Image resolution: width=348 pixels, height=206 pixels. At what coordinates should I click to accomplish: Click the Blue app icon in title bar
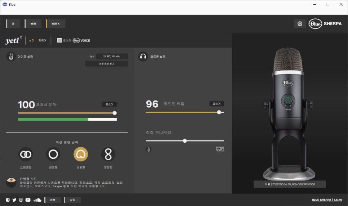[5, 4]
